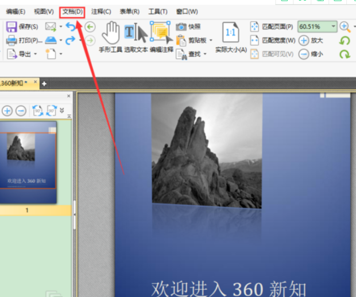Rotate pages 90° clockwise in the thumbnail panel
Viewport: 356px width, 297px height.
(52, 111)
